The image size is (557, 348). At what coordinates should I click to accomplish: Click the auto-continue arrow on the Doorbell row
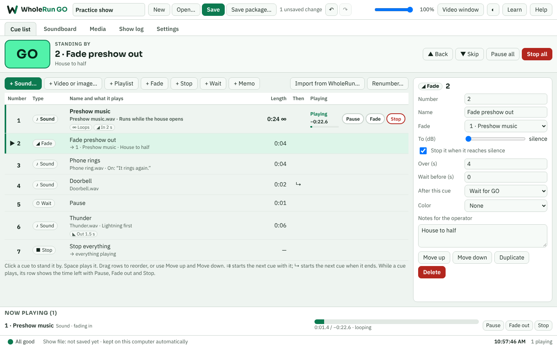coord(298,184)
